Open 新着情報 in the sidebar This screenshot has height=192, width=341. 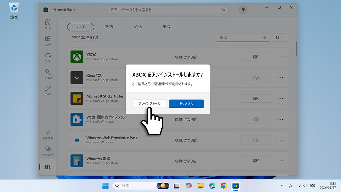click(47, 134)
